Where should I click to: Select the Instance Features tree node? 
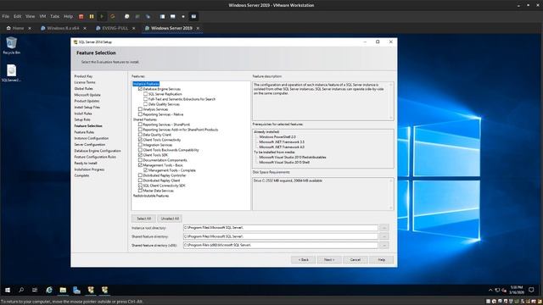(146, 84)
